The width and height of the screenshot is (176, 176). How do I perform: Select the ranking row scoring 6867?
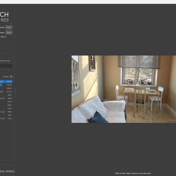point(6,105)
